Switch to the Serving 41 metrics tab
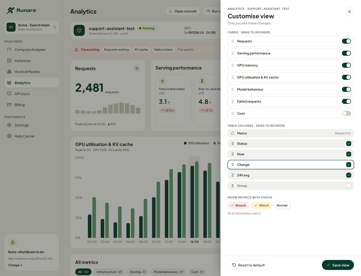 coord(138,272)
